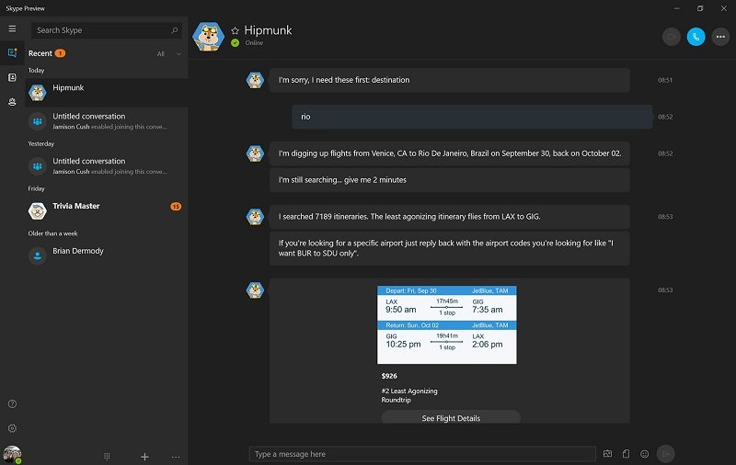Open the Bots sidebar icon
The width and height of the screenshot is (736, 465).
pyautogui.click(x=12, y=102)
